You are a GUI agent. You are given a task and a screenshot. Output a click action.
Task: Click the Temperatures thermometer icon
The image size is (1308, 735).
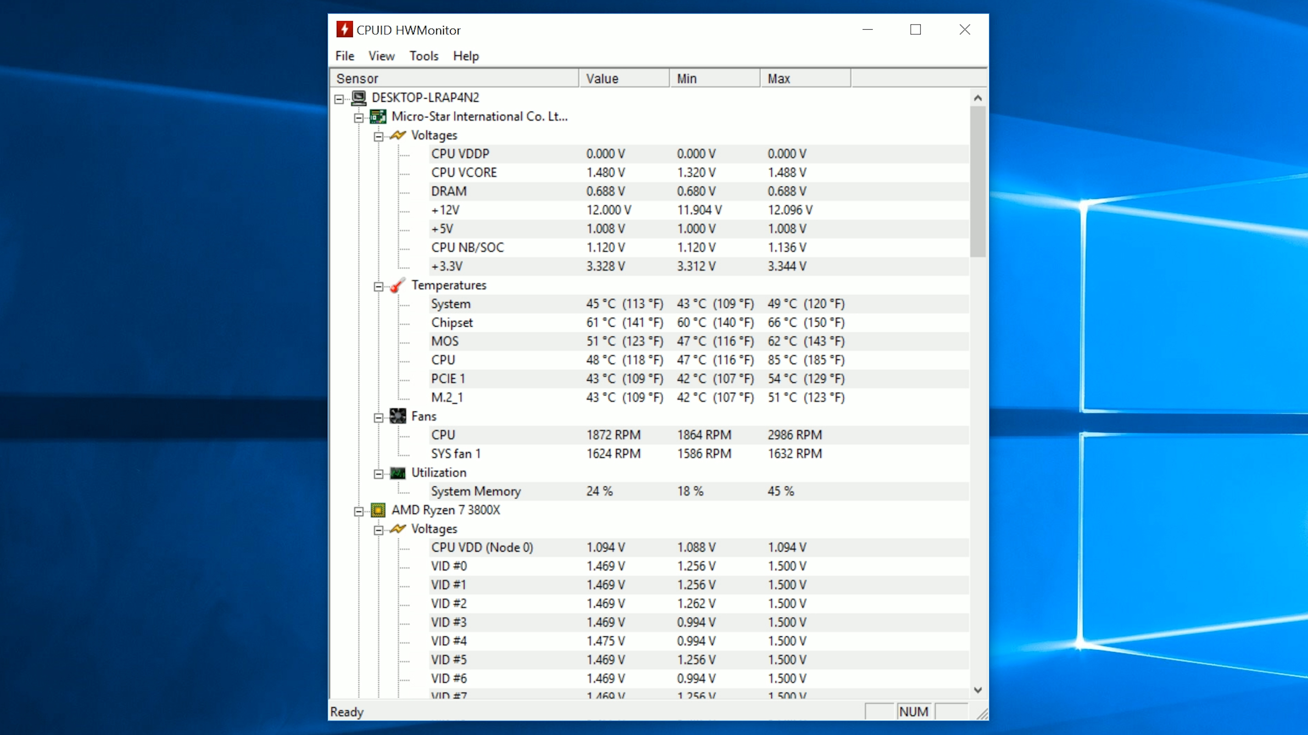point(398,285)
